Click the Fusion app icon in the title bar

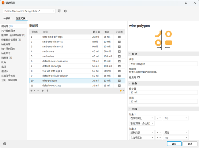click(x=3, y=3)
